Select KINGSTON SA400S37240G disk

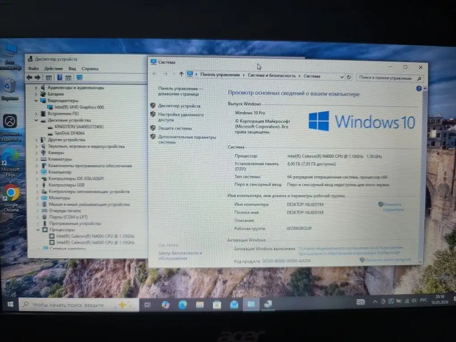click(79, 127)
